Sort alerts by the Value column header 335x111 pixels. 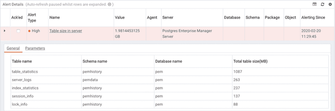tap(120, 18)
